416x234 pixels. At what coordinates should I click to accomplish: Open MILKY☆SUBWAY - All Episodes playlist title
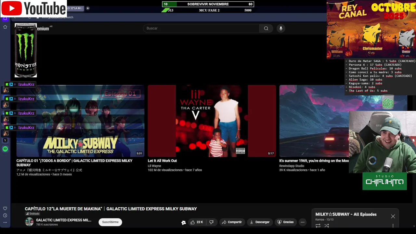pyautogui.click(x=346, y=214)
